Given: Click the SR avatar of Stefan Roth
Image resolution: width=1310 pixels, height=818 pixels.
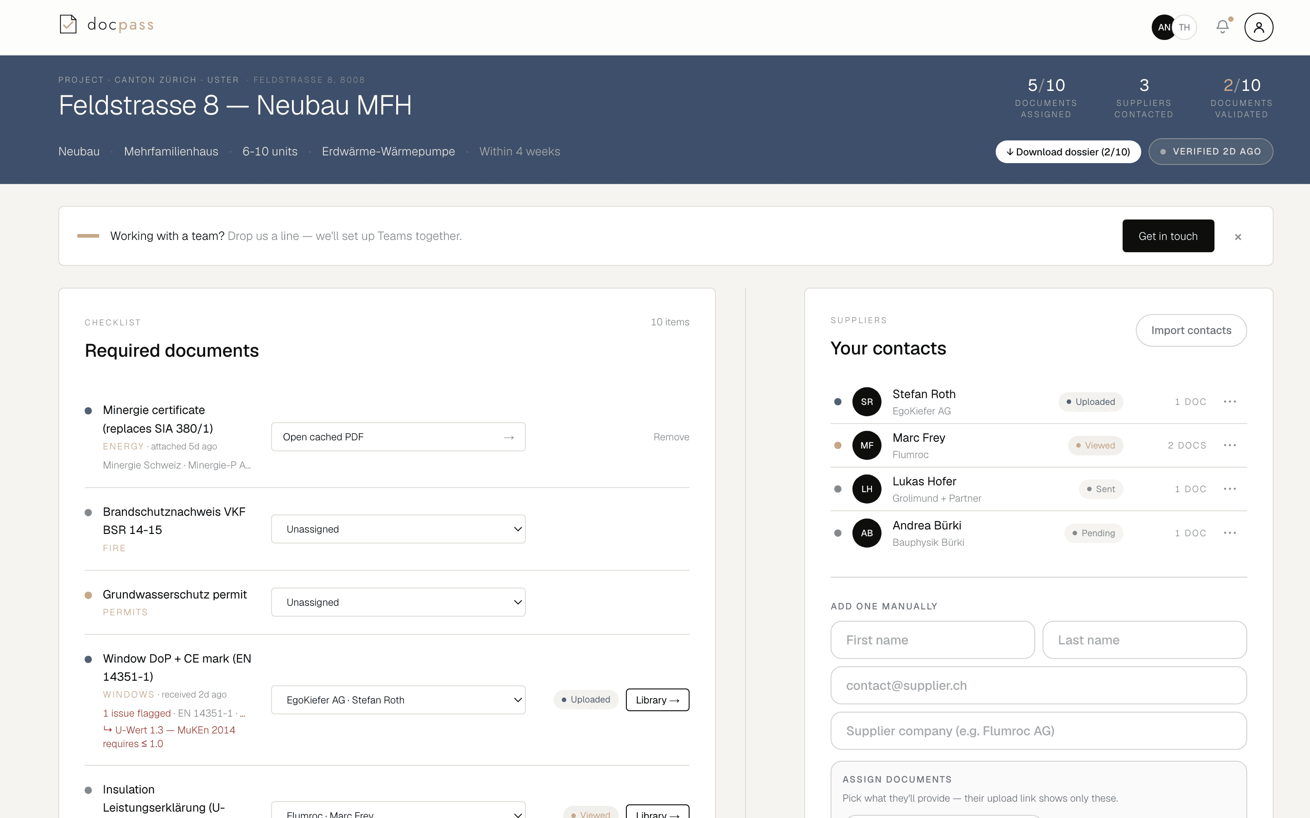Looking at the screenshot, I should 867,401.
